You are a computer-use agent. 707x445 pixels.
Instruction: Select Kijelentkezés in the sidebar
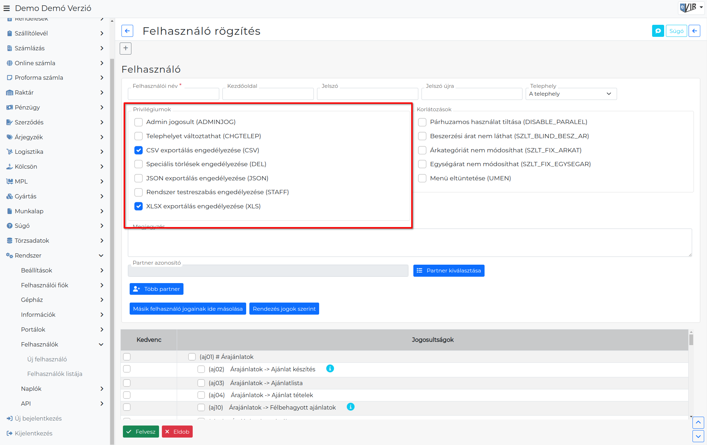click(33, 433)
